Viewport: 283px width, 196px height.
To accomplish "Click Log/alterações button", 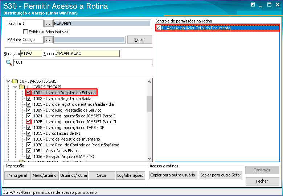I will pos(131,175).
